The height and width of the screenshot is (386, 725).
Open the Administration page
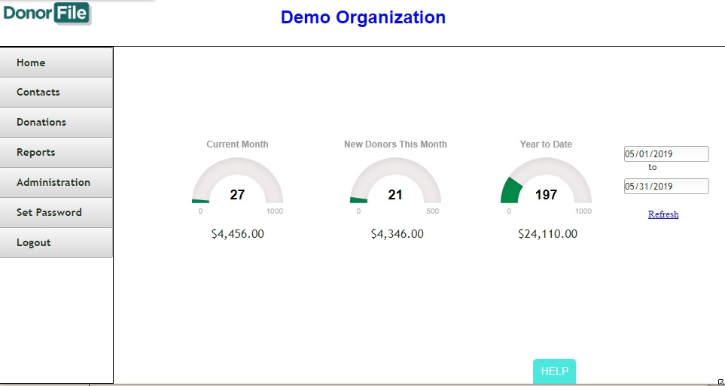pyautogui.click(x=56, y=183)
